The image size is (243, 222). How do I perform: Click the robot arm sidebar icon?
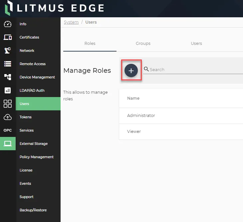[x=8, y=51]
